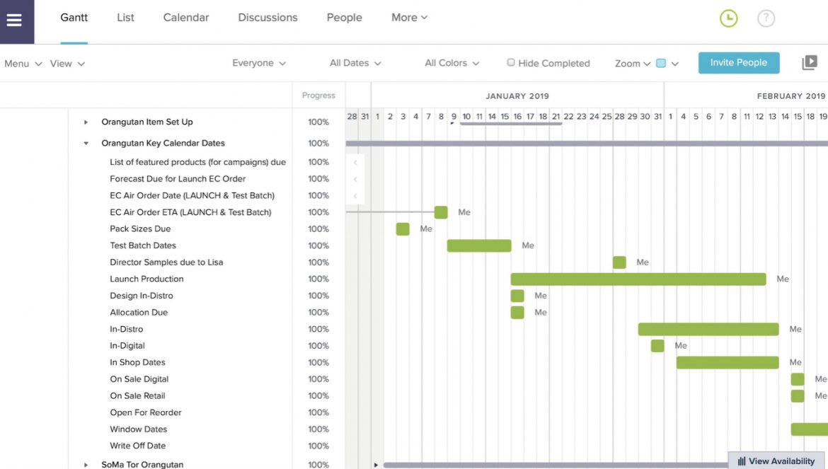Click the blue color swatch beside Zoom
Viewport: 828px width, 469px height.
[660, 62]
